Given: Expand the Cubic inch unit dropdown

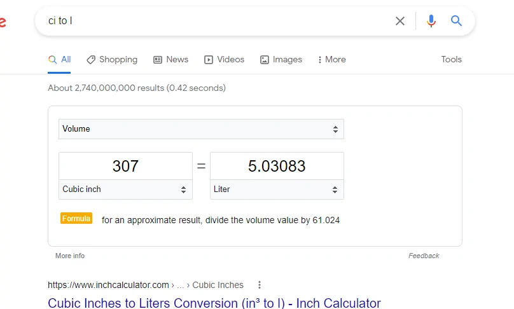Looking at the screenshot, I should click(125, 189).
